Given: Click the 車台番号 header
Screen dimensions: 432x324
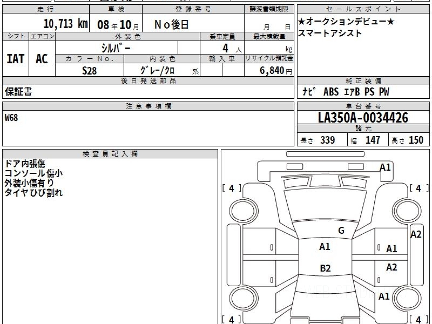Looking at the screenshot, I should tap(363, 106).
